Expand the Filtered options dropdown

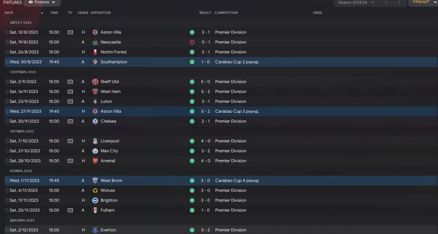click(x=423, y=2)
